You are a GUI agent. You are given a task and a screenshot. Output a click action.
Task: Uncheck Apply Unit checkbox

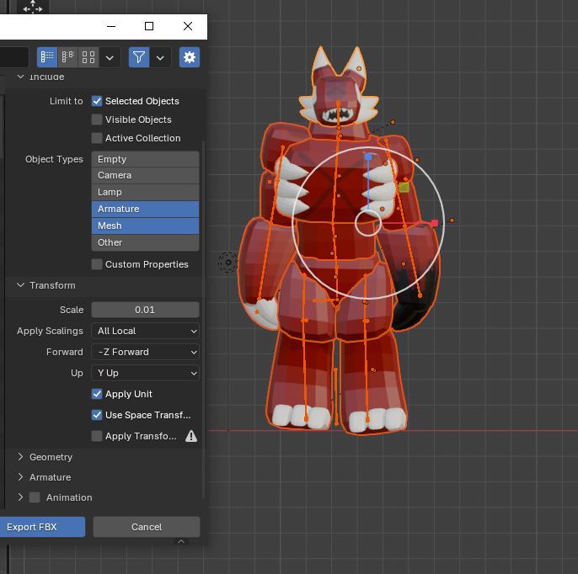97,394
